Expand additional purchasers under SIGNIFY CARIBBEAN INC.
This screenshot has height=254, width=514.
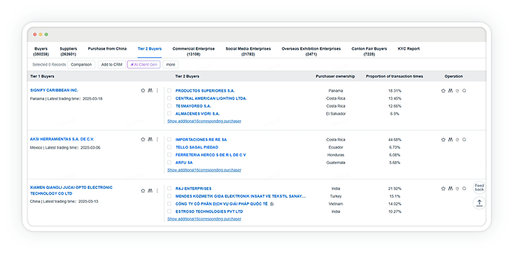click(x=204, y=121)
